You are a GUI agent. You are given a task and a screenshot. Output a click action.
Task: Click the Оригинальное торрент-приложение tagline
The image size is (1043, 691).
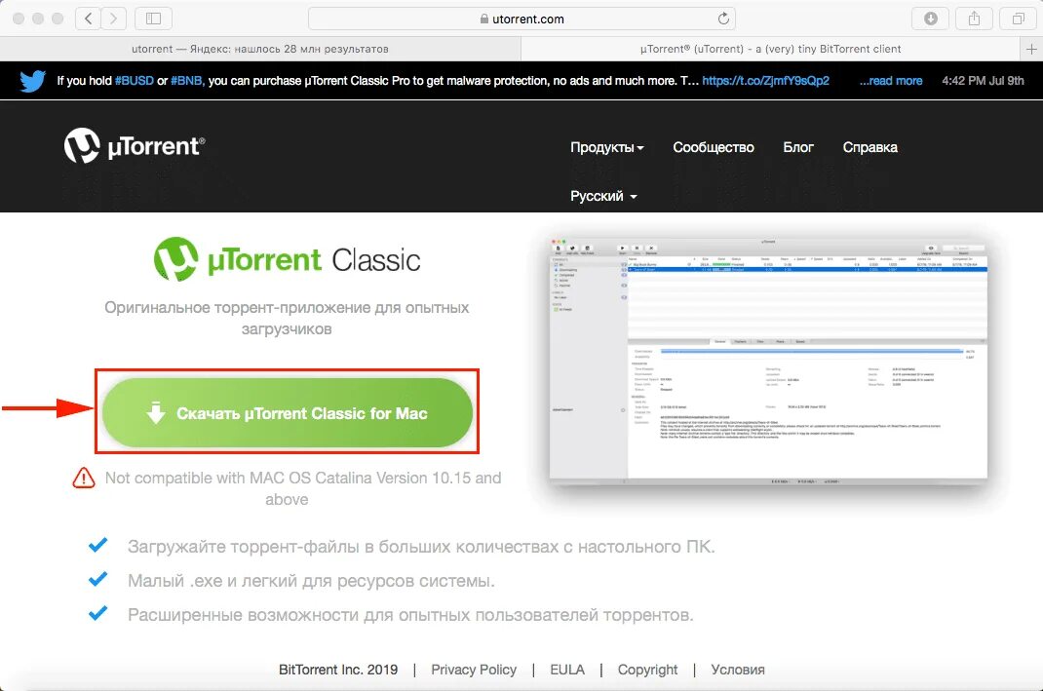(287, 318)
